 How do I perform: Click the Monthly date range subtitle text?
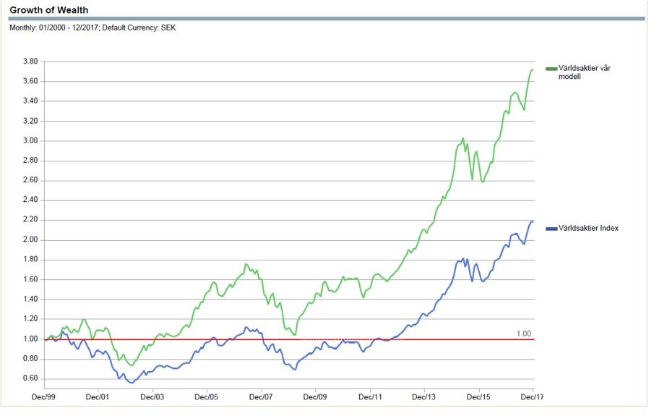click(92, 27)
